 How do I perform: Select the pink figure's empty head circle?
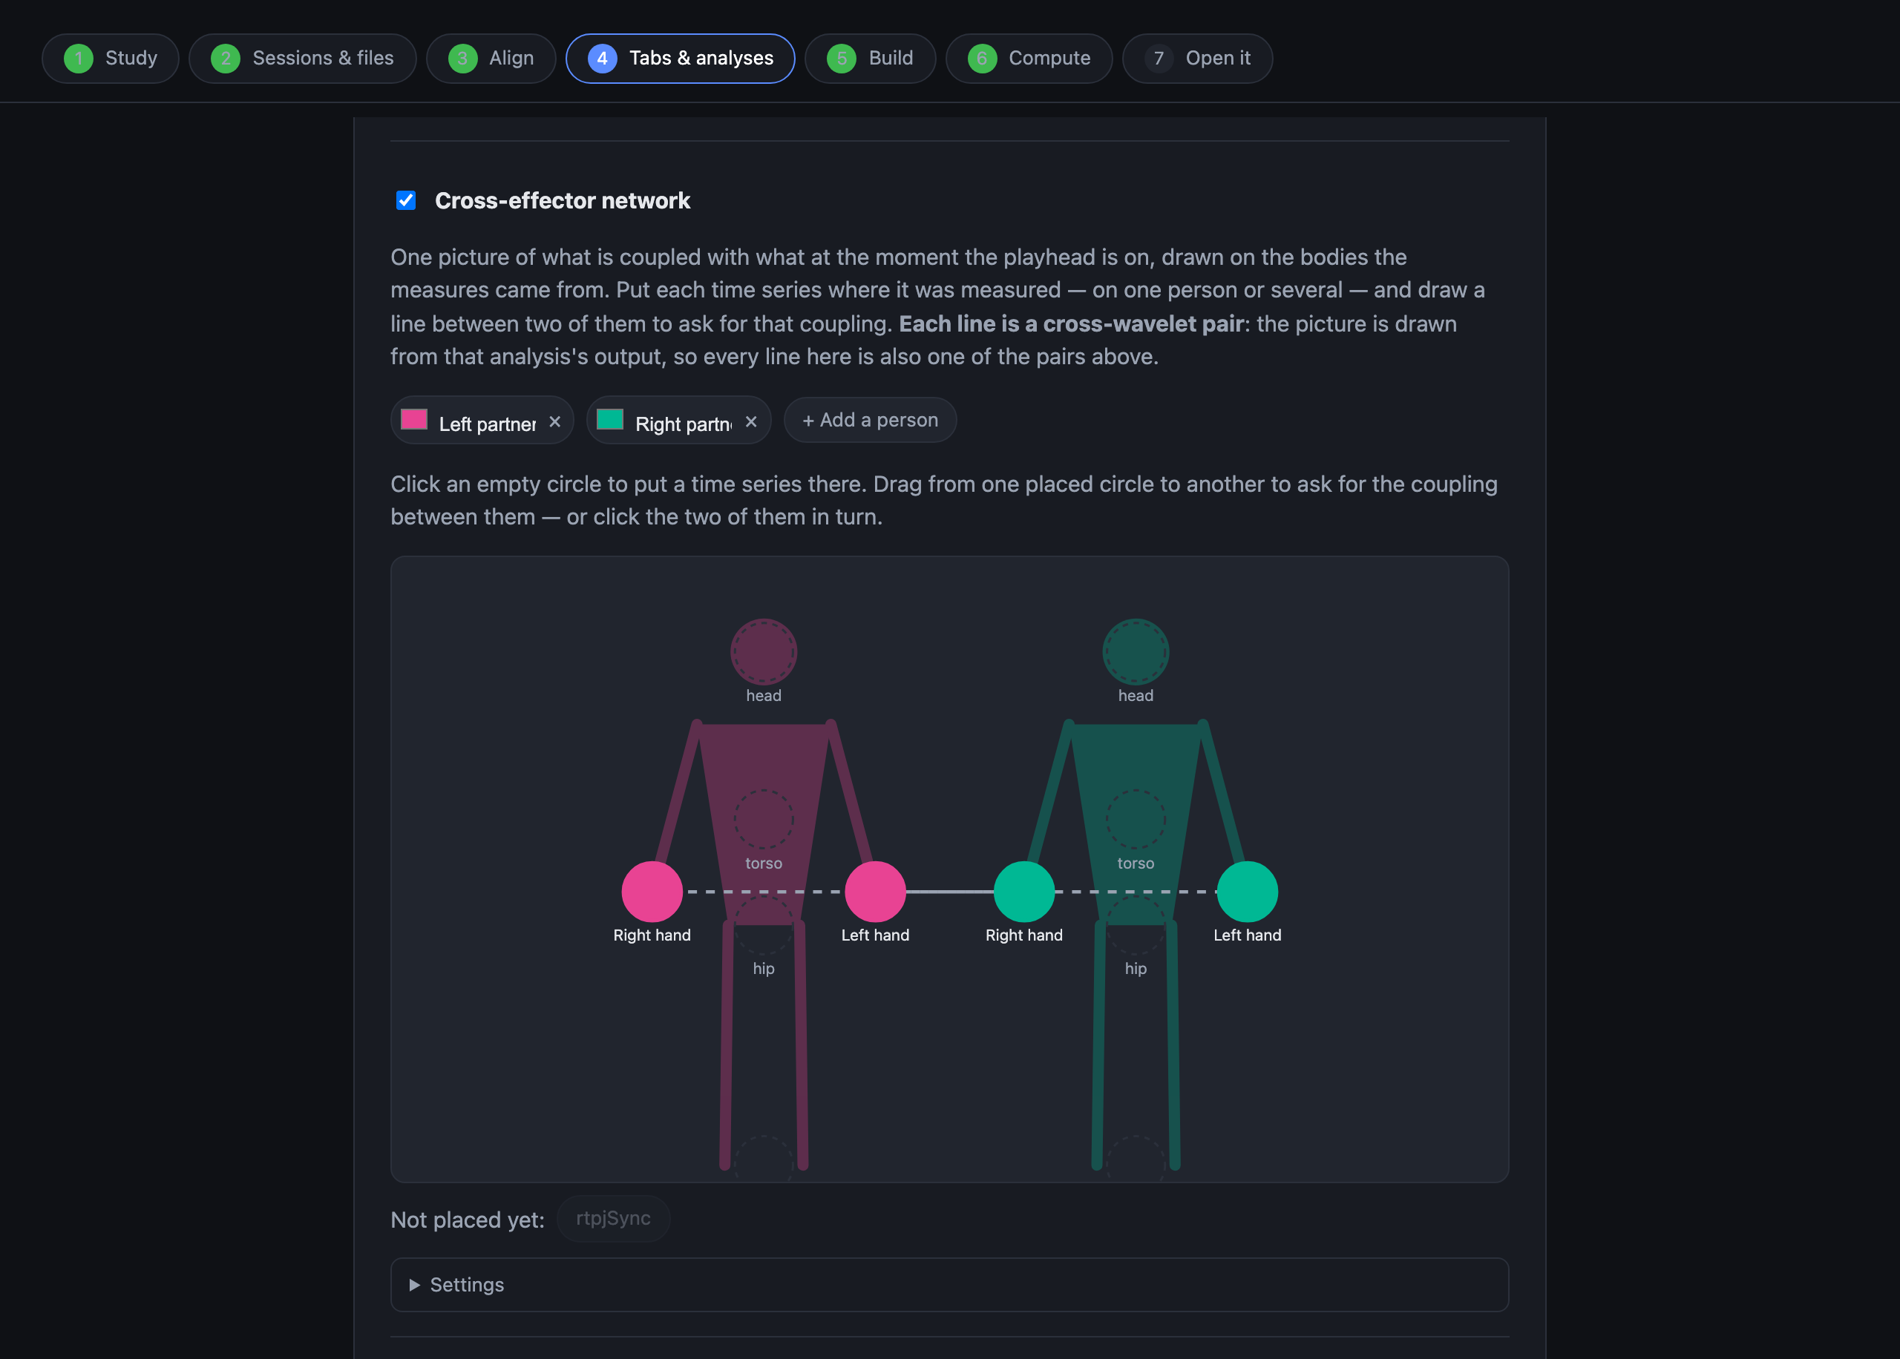point(764,652)
